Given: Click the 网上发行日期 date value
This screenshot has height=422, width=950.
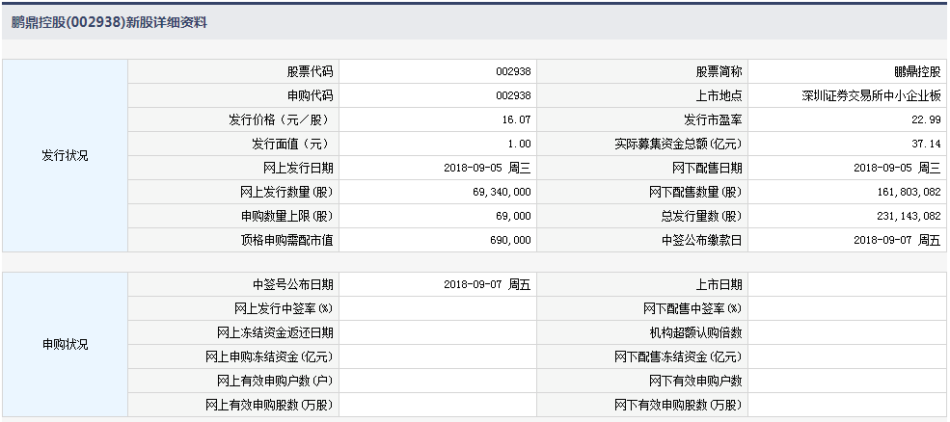Looking at the screenshot, I should click(487, 168).
